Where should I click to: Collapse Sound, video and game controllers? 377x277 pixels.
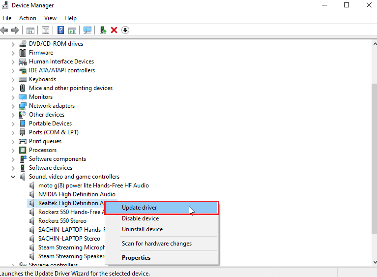13,177
